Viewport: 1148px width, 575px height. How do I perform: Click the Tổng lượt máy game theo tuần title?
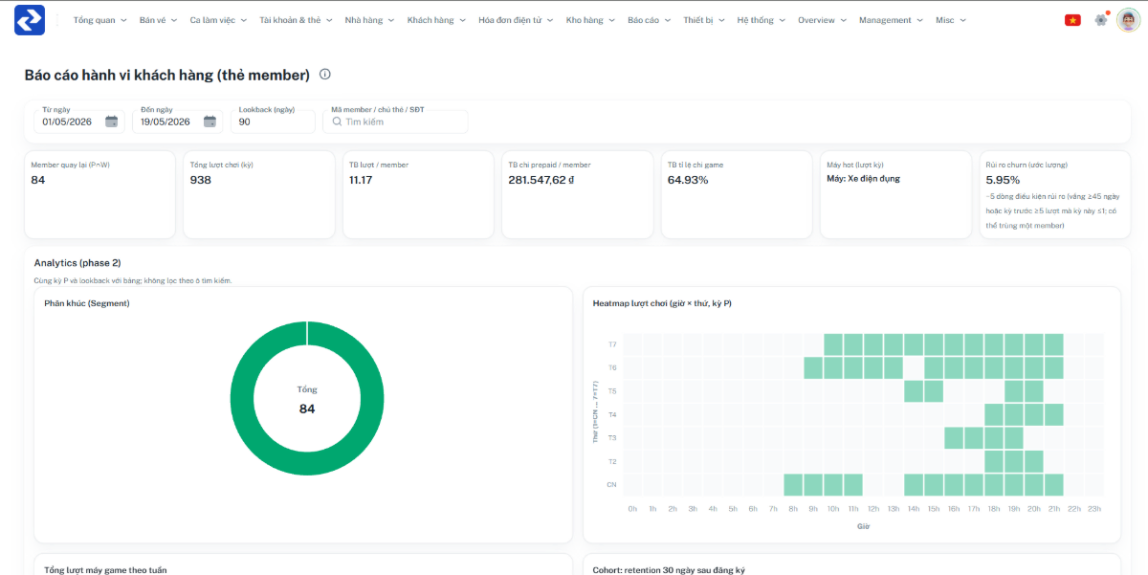(105, 569)
